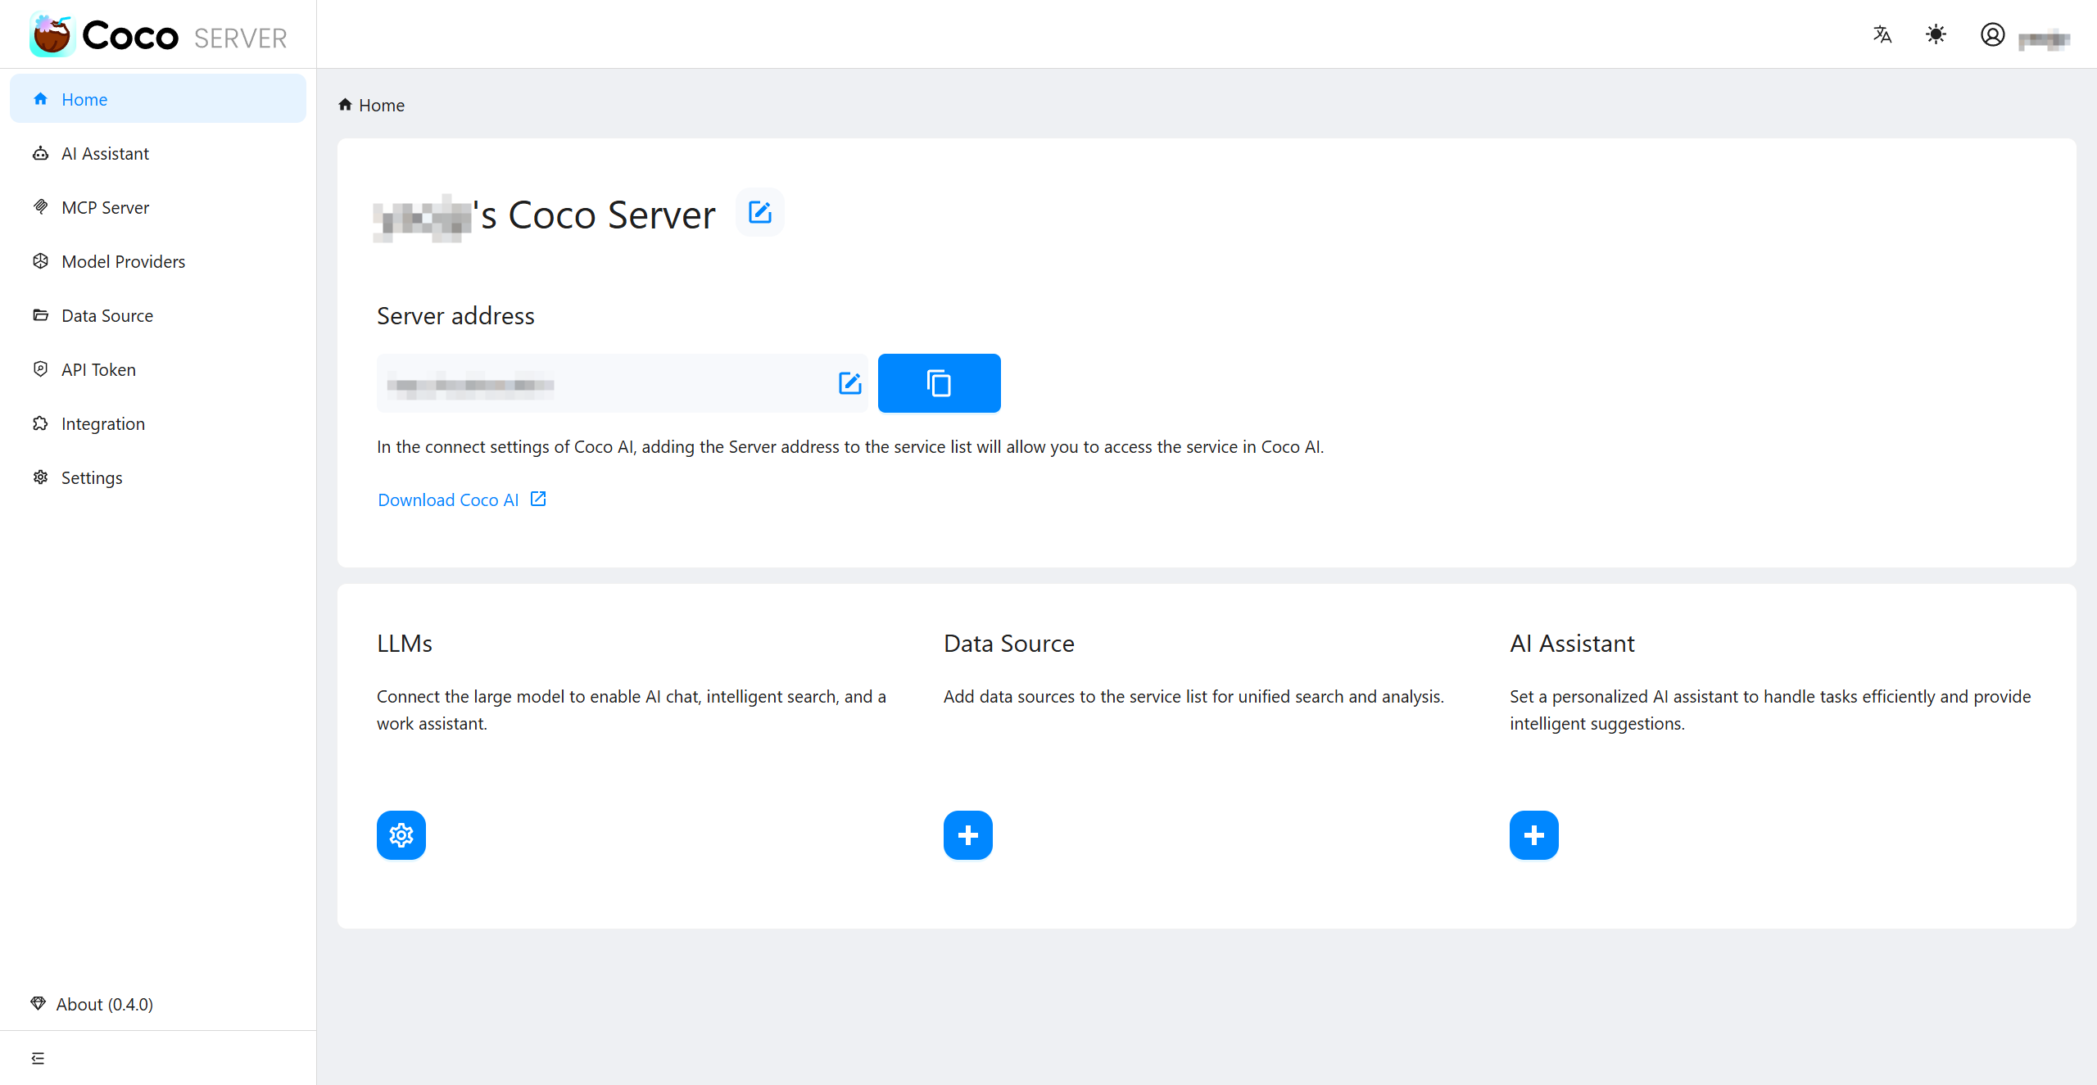Open About (0.4.0) information
Image resolution: width=2097 pixels, height=1085 pixels.
point(93,1004)
